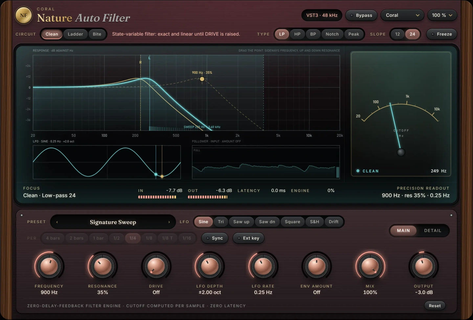473x320 pixels.
Task: Set LFO shape to S&H
Action: point(314,222)
